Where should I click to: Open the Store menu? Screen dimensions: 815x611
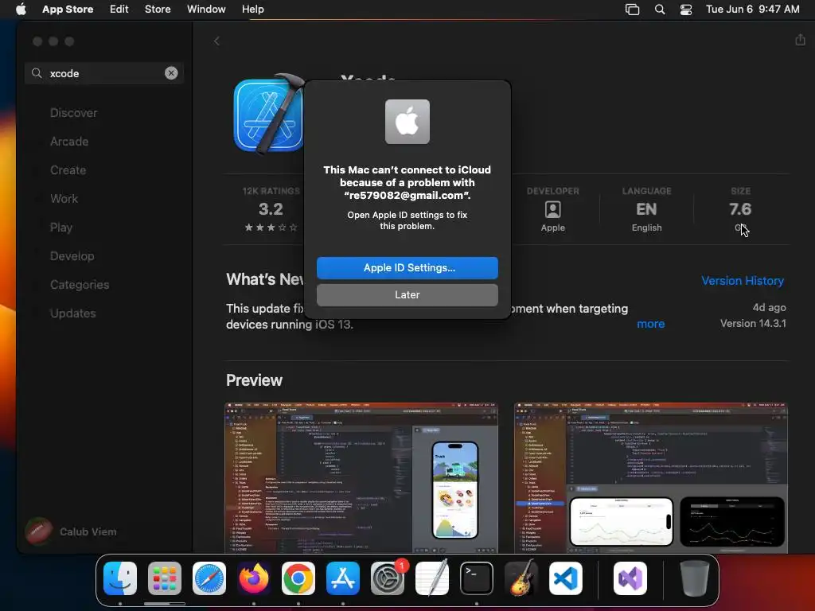coord(158,10)
